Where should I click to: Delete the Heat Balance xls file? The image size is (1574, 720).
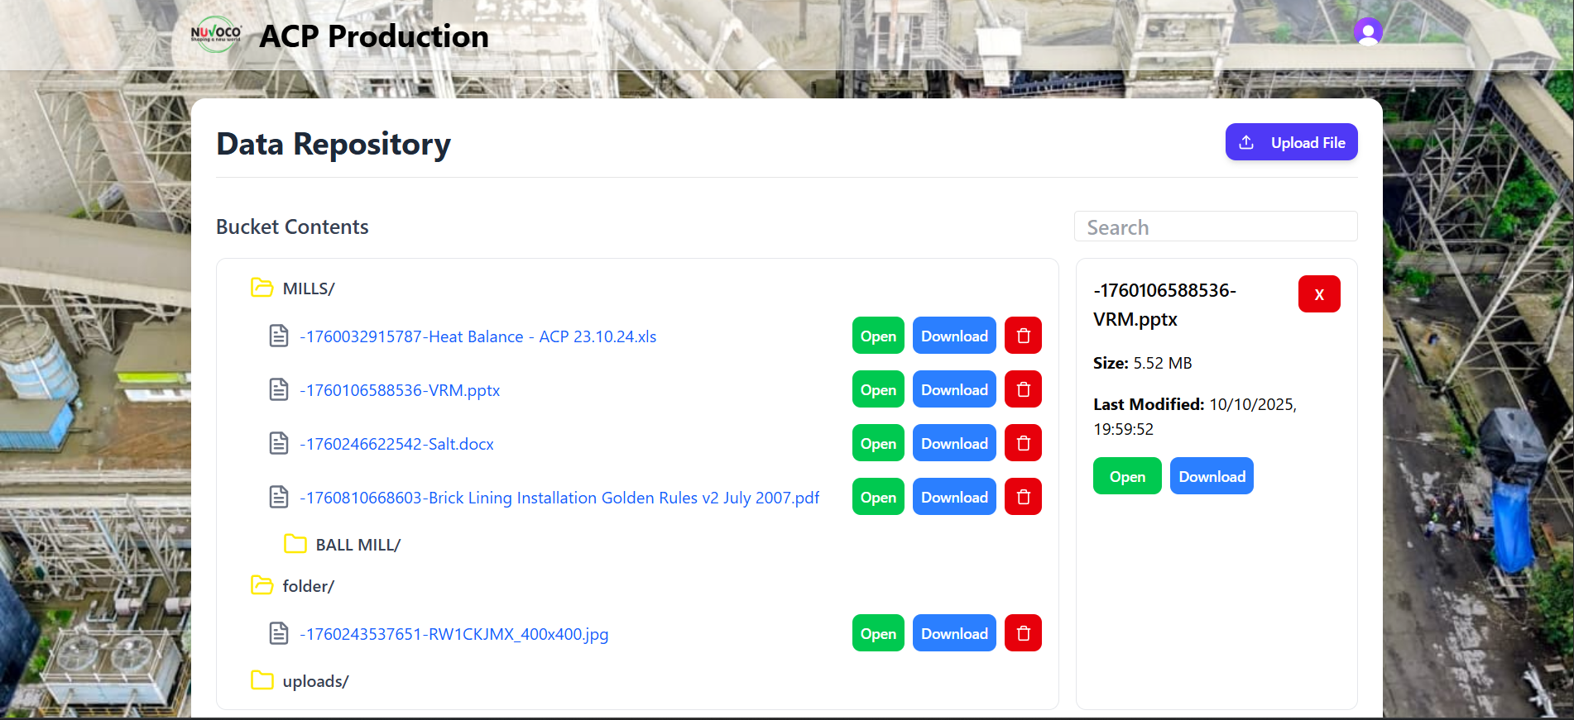pyautogui.click(x=1023, y=336)
